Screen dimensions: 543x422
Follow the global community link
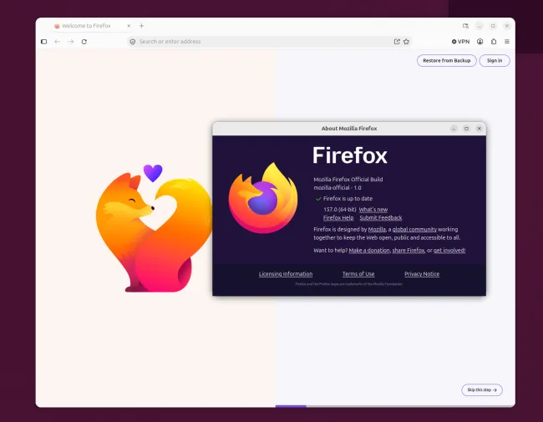414,229
